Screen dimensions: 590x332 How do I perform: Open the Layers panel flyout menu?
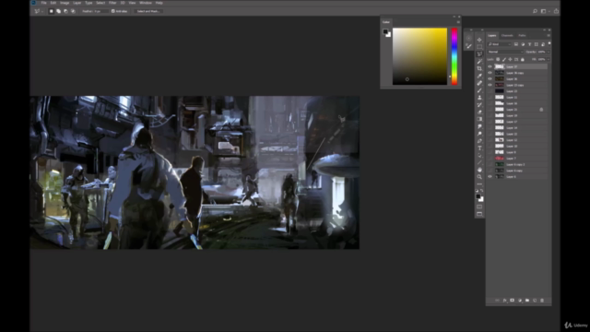tap(549, 35)
